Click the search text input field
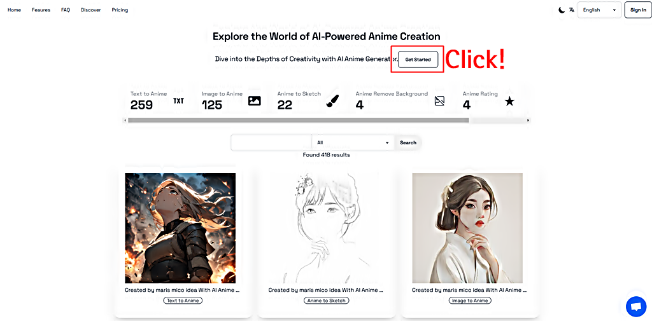Screen dimensions: 652x321 (x=271, y=142)
